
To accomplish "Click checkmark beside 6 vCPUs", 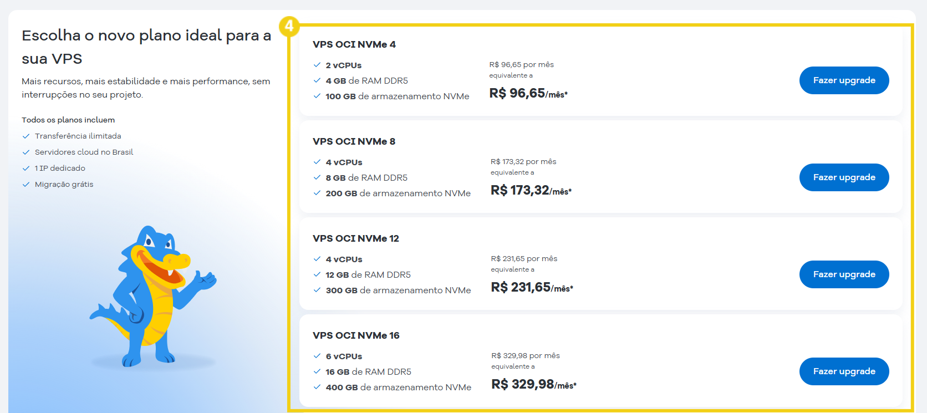I will 317,356.
